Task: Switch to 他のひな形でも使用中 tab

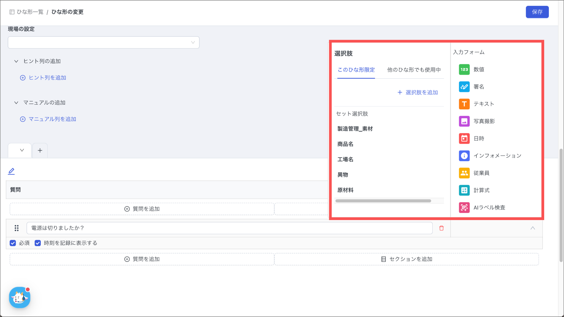Action: [x=414, y=70]
